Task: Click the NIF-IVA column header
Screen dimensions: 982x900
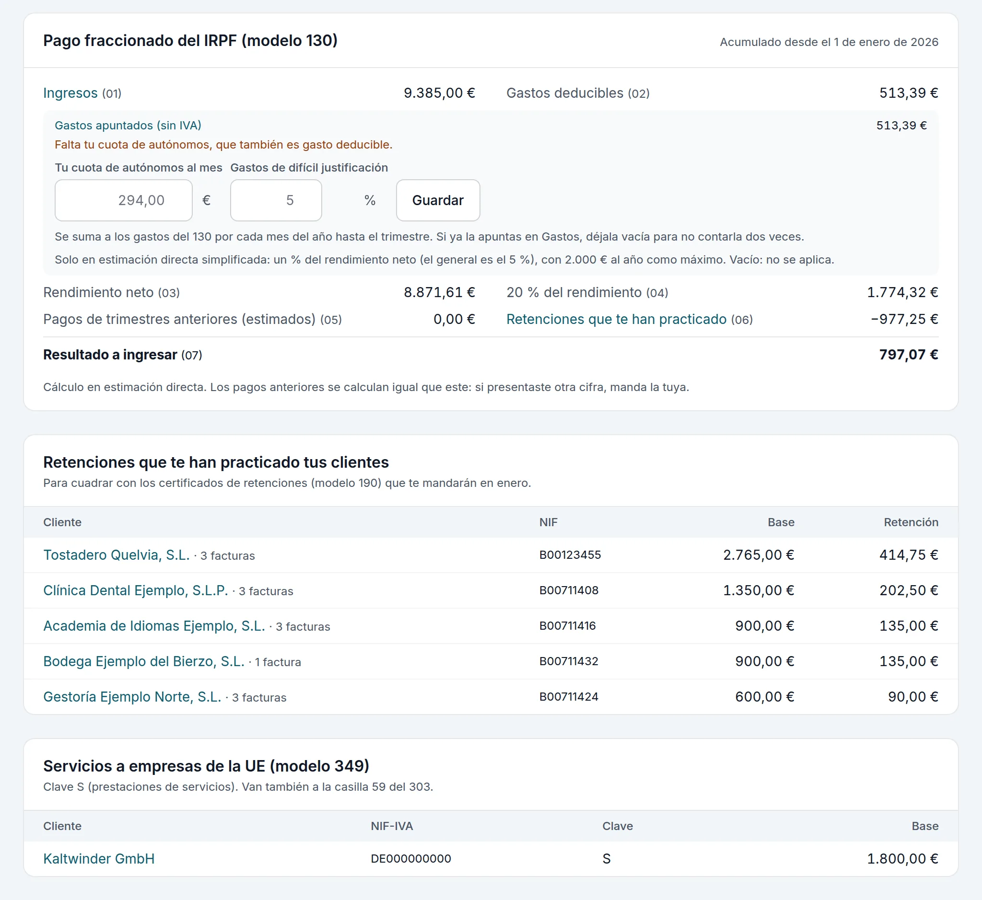Action: pos(392,826)
